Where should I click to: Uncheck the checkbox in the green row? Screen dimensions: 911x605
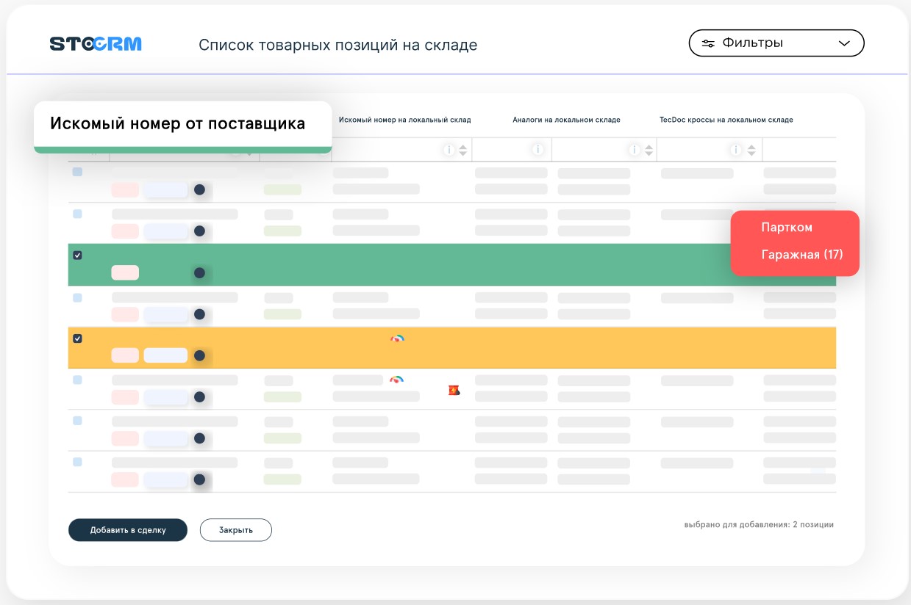click(x=77, y=256)
